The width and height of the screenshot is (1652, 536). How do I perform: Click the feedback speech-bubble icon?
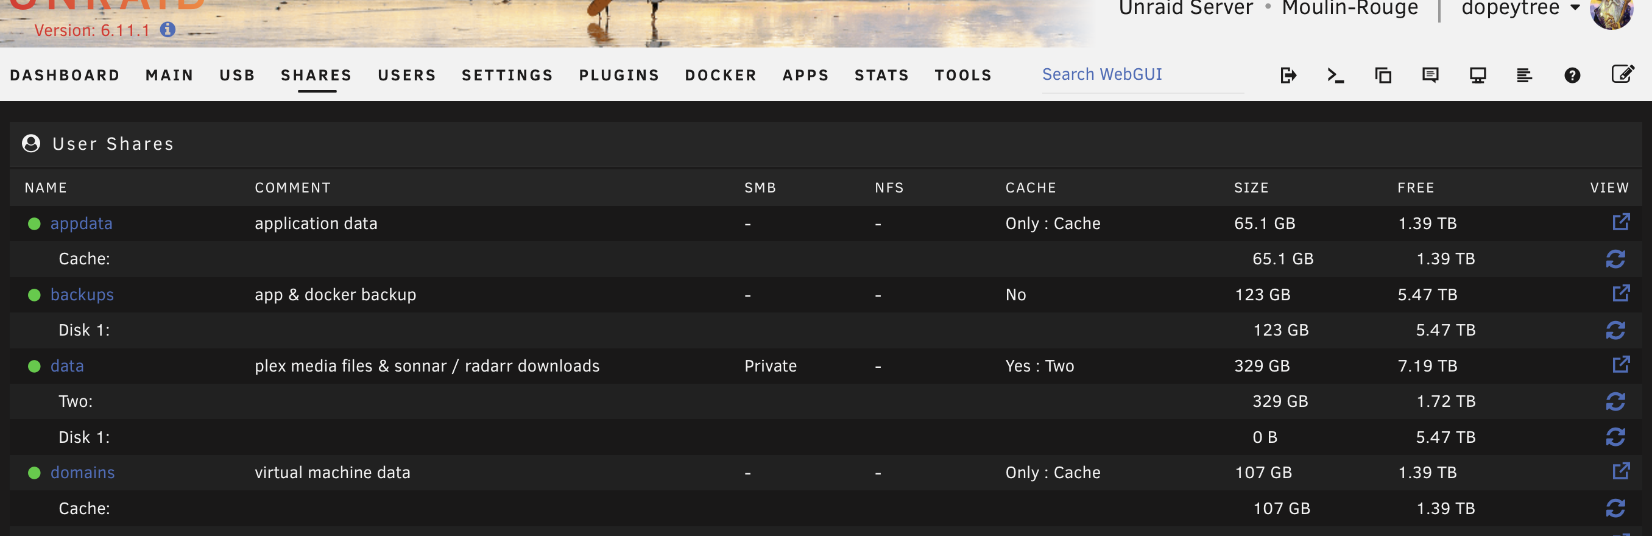1430,75
